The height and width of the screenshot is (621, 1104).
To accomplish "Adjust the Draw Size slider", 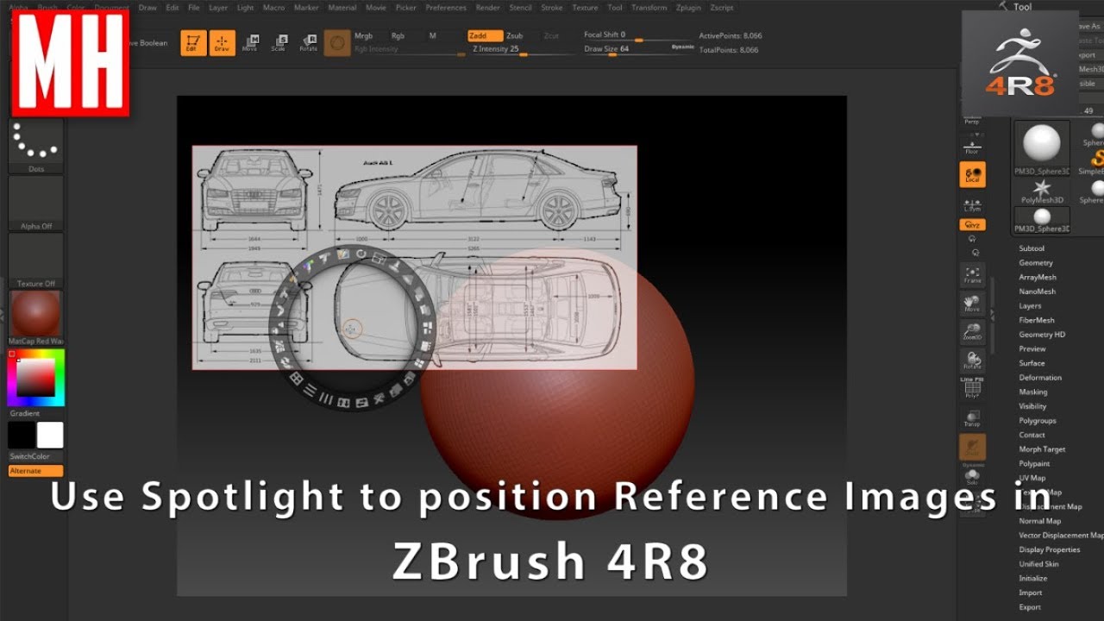I will (637, 50).
